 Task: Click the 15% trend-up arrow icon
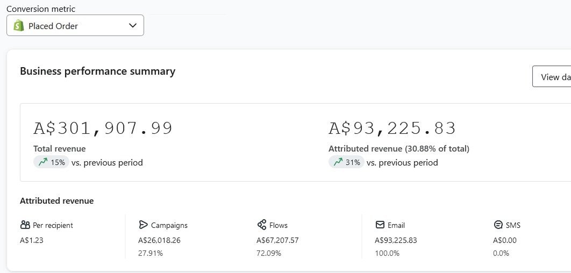[44, 162]
